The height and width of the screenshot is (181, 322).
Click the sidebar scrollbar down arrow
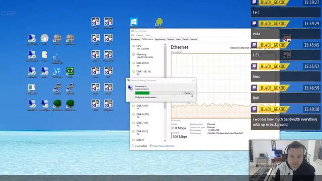pos(165,141)
